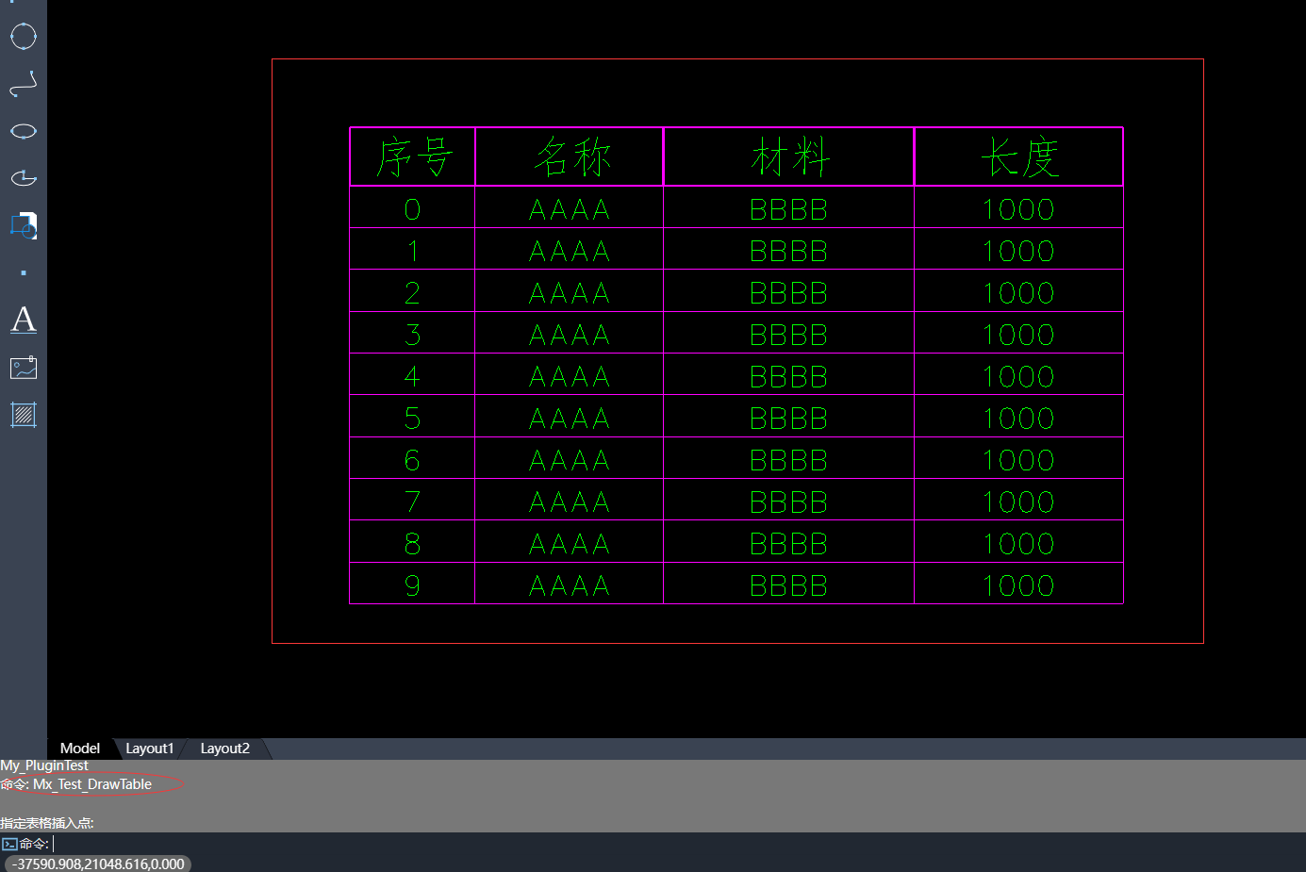Switch to the Layout2 tab
This screenshot has height=872, width=1306.
pos(225,749)
